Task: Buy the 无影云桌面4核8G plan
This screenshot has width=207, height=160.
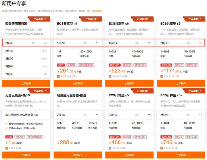Action: pyautogui.click(x=26, y=155)
